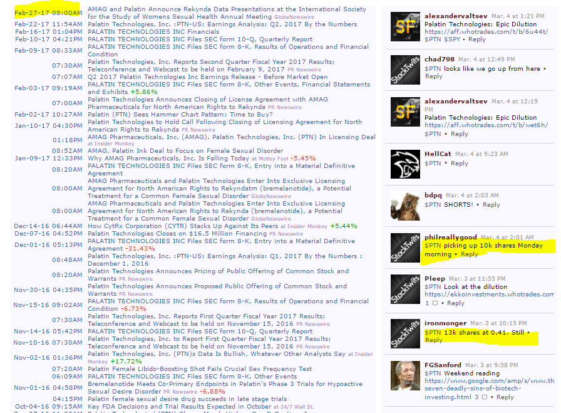Open the Palatin to Hold Call headline
Screen dimensions: 561x413
[x=225, y=126]
